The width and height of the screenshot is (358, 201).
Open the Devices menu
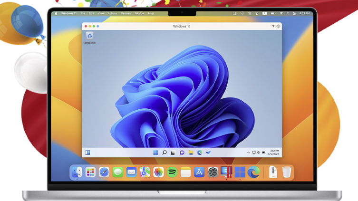pos(126,13)
